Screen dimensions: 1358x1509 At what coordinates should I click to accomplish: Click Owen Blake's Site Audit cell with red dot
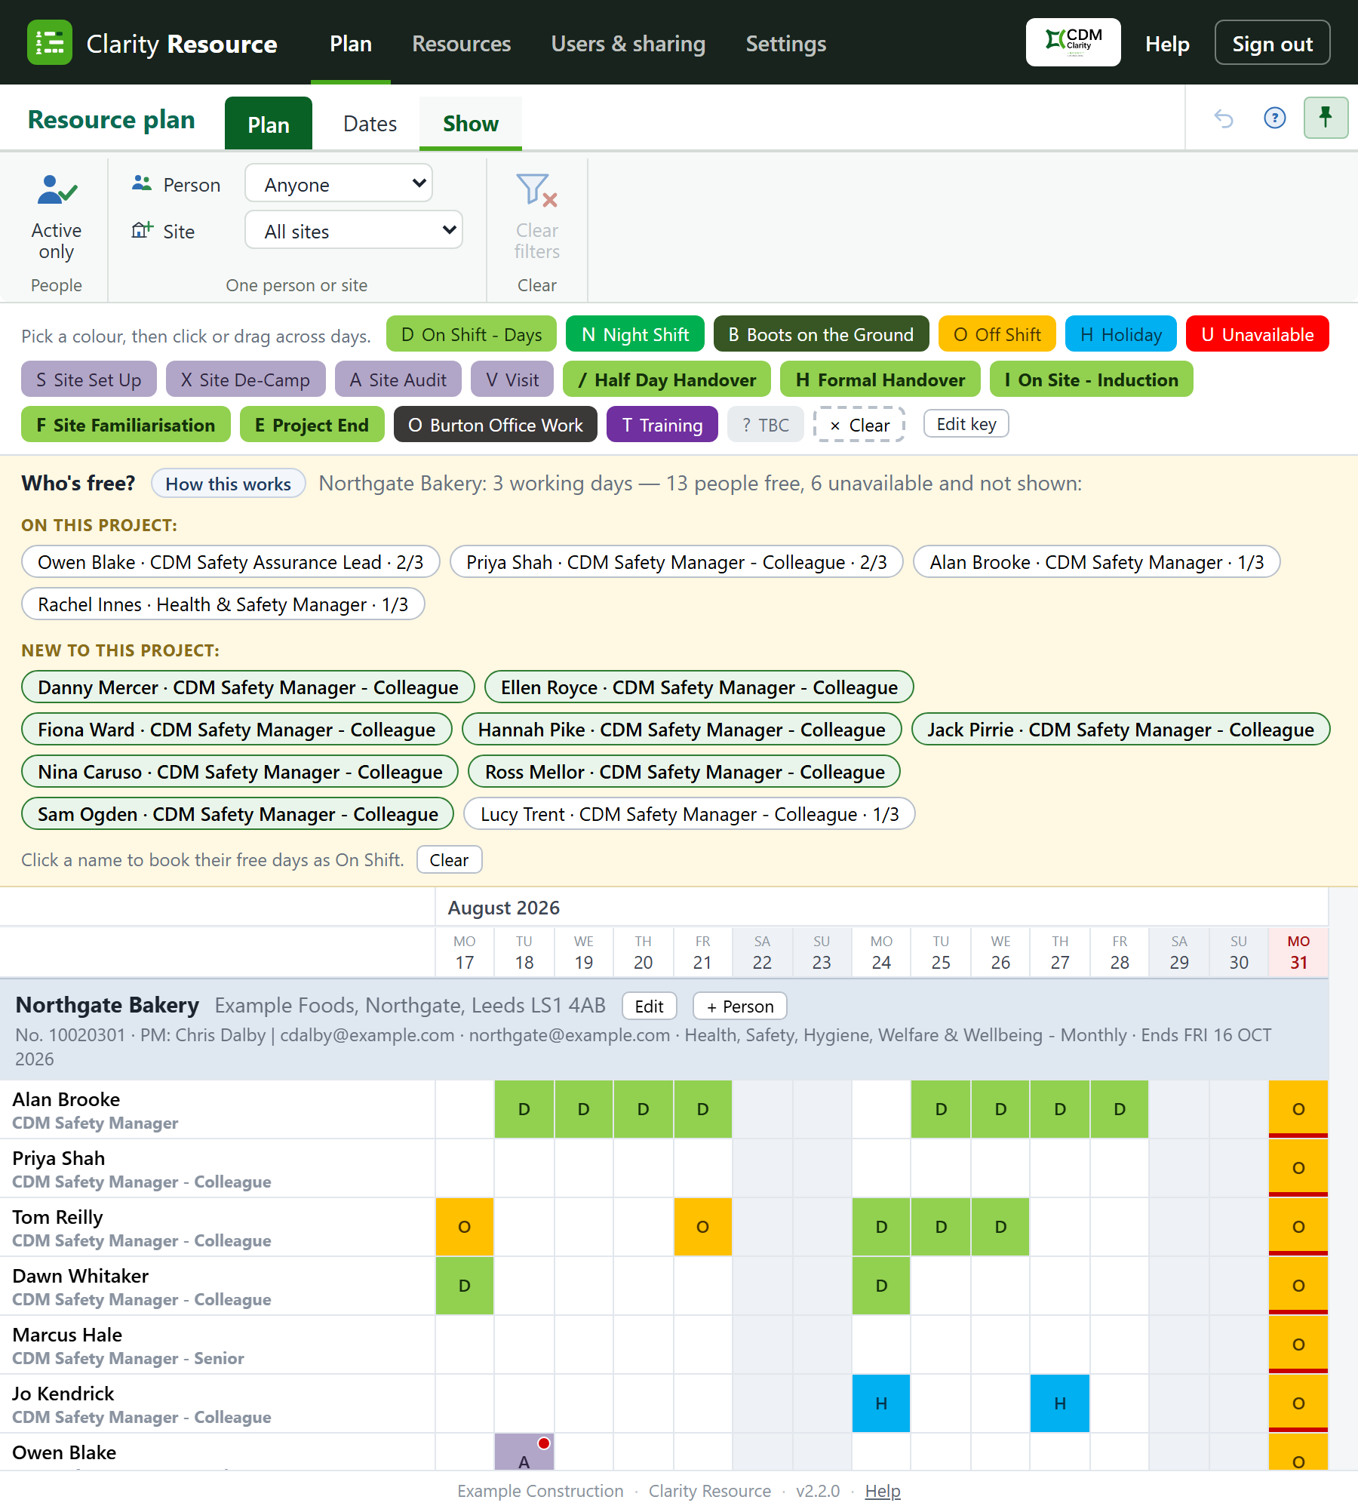pos(524,1452)
